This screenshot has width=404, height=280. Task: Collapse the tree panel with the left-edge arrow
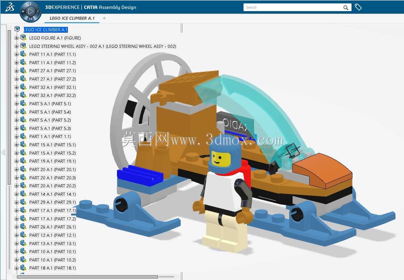3,153
